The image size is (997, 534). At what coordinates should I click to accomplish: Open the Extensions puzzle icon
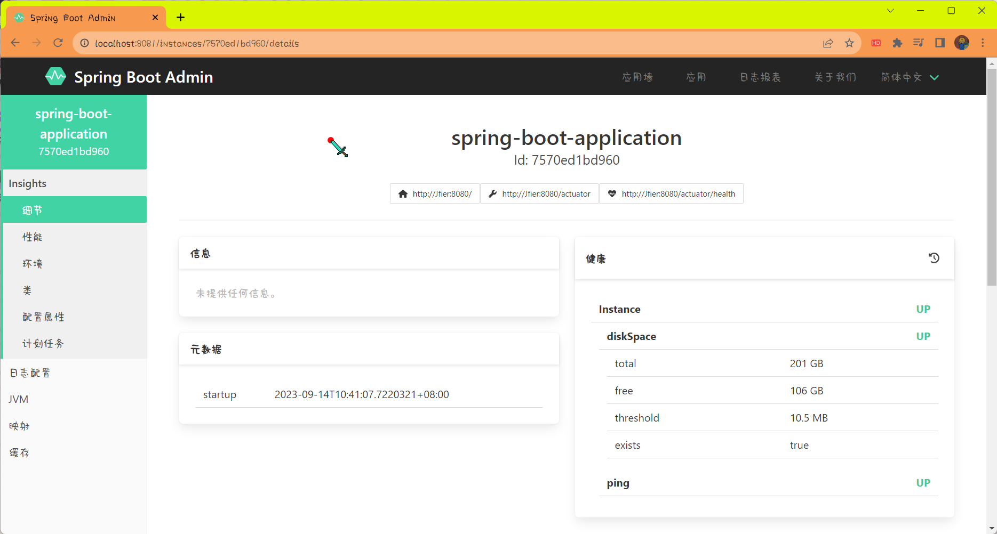point(897,43)
